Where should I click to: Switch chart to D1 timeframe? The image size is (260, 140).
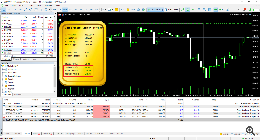86,10
